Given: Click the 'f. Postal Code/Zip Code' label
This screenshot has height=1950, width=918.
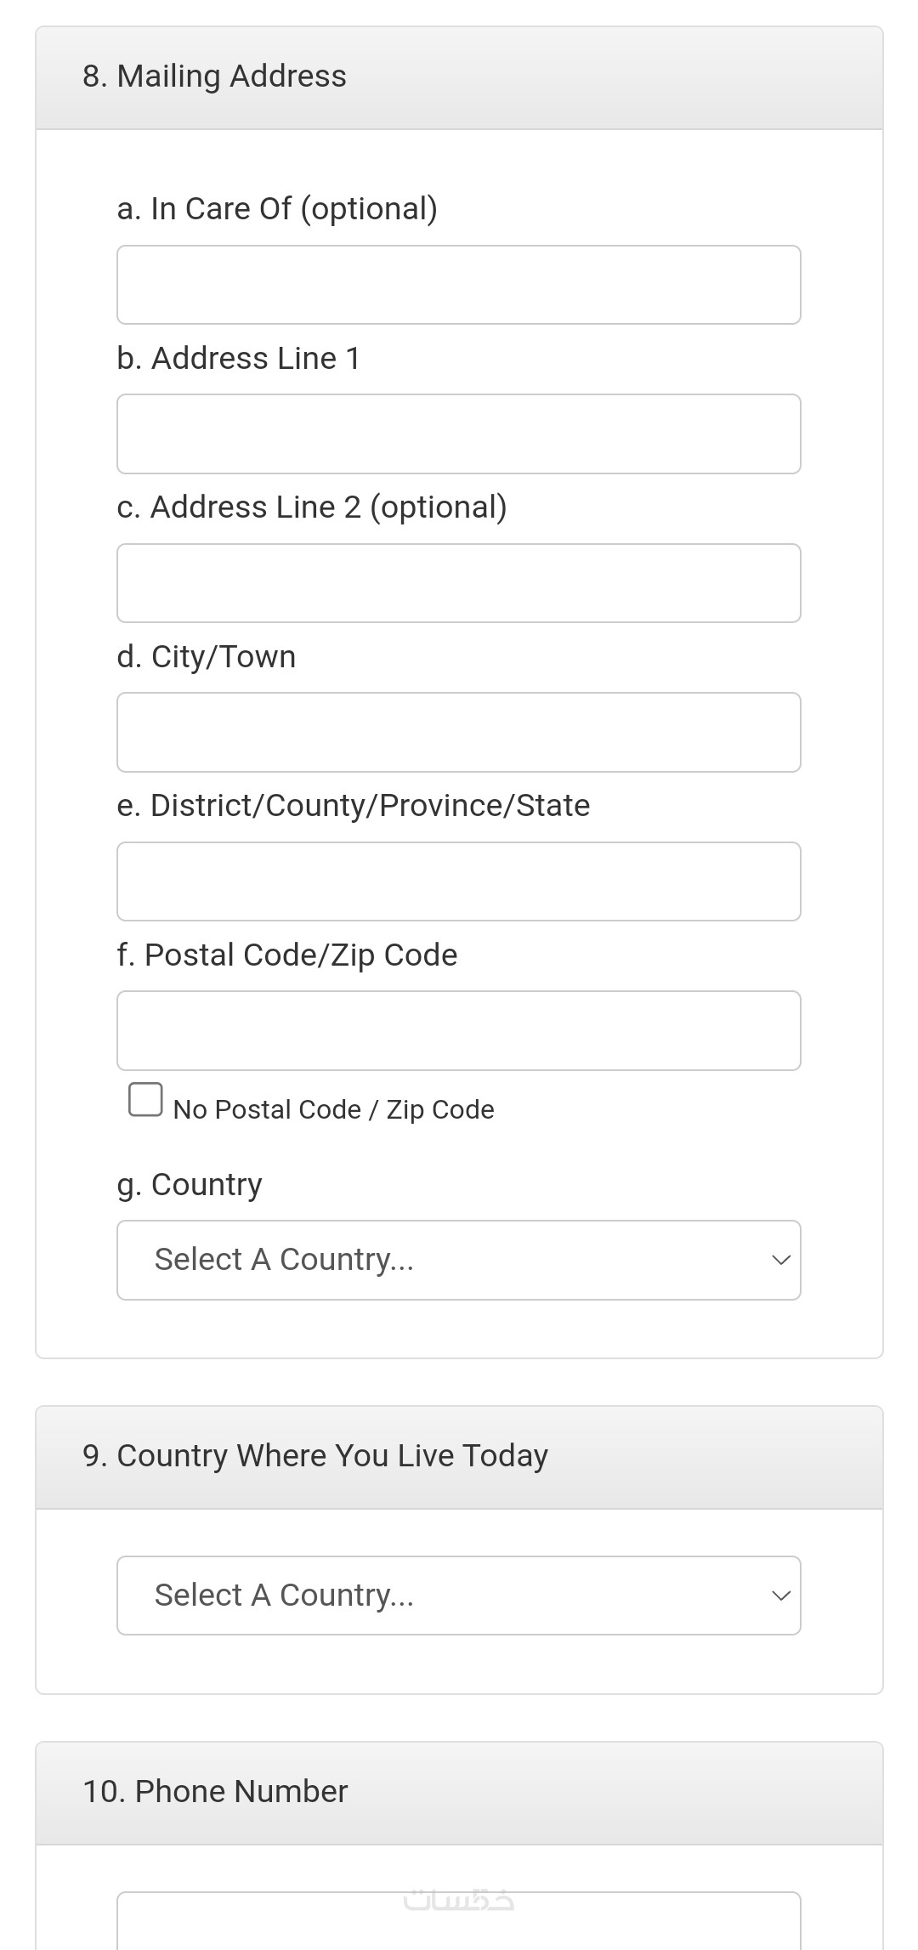Looking at the screenshot, I should [x=287, y=955].
